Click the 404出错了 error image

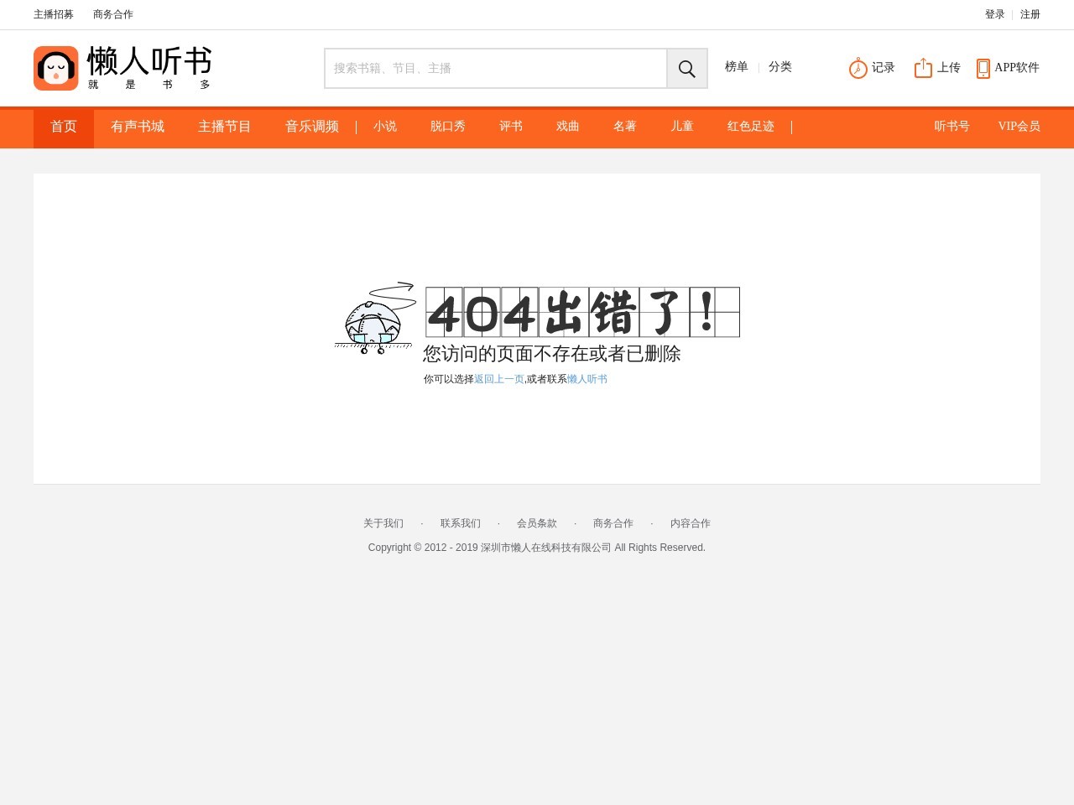click(582, 312)
